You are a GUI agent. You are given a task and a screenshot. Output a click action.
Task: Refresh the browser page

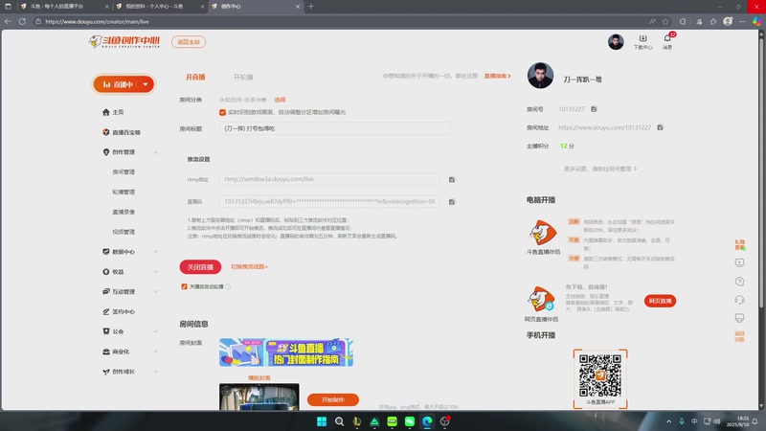22,21
